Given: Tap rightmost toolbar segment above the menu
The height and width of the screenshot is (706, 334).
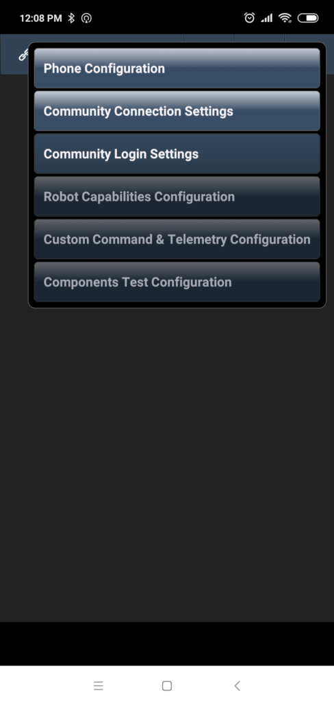Looking at the screenshot, I should click(x=309, y=38).
